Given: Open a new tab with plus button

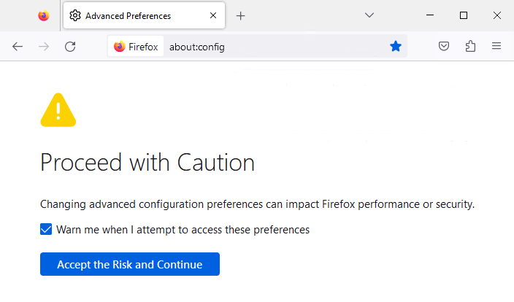Looking at the screenshot, I should (x=241, y=15).
